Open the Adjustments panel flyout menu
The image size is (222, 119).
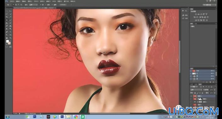[x=216, y=9]
